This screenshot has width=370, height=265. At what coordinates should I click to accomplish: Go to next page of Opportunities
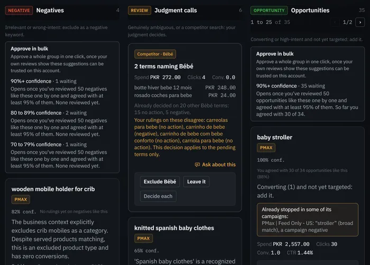click(360, 22)
